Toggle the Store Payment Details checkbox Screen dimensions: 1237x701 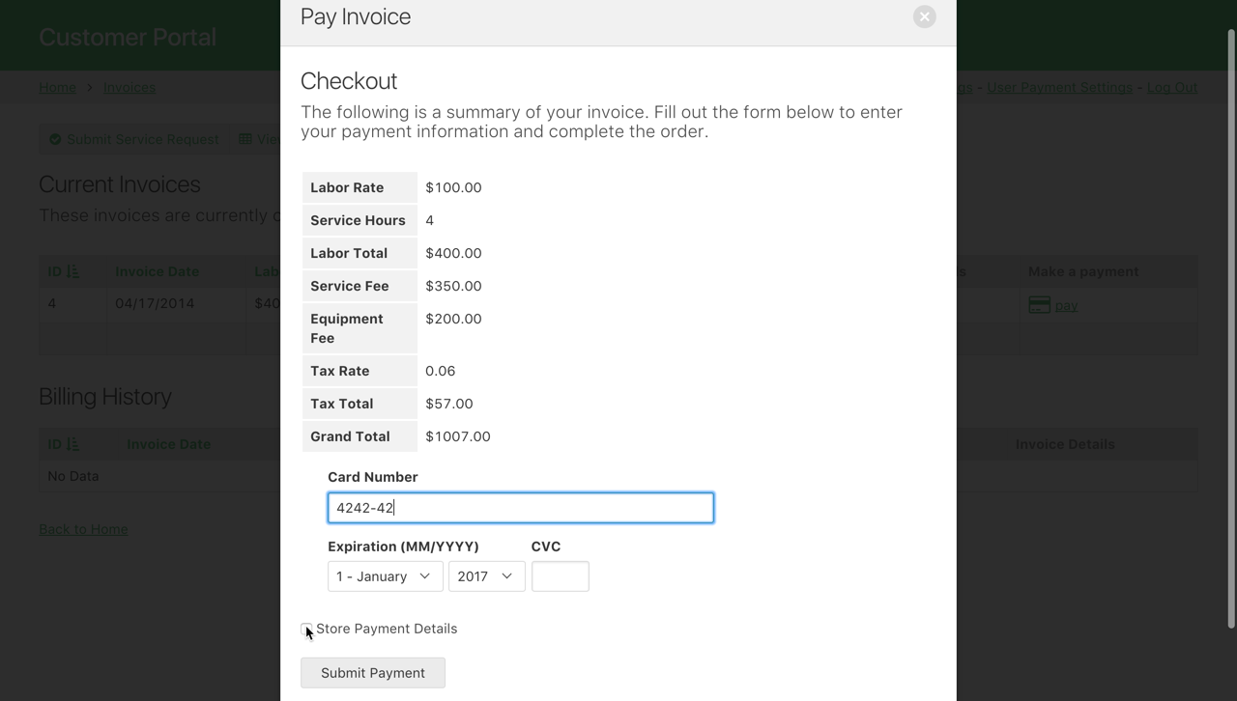tap(306, 629)
